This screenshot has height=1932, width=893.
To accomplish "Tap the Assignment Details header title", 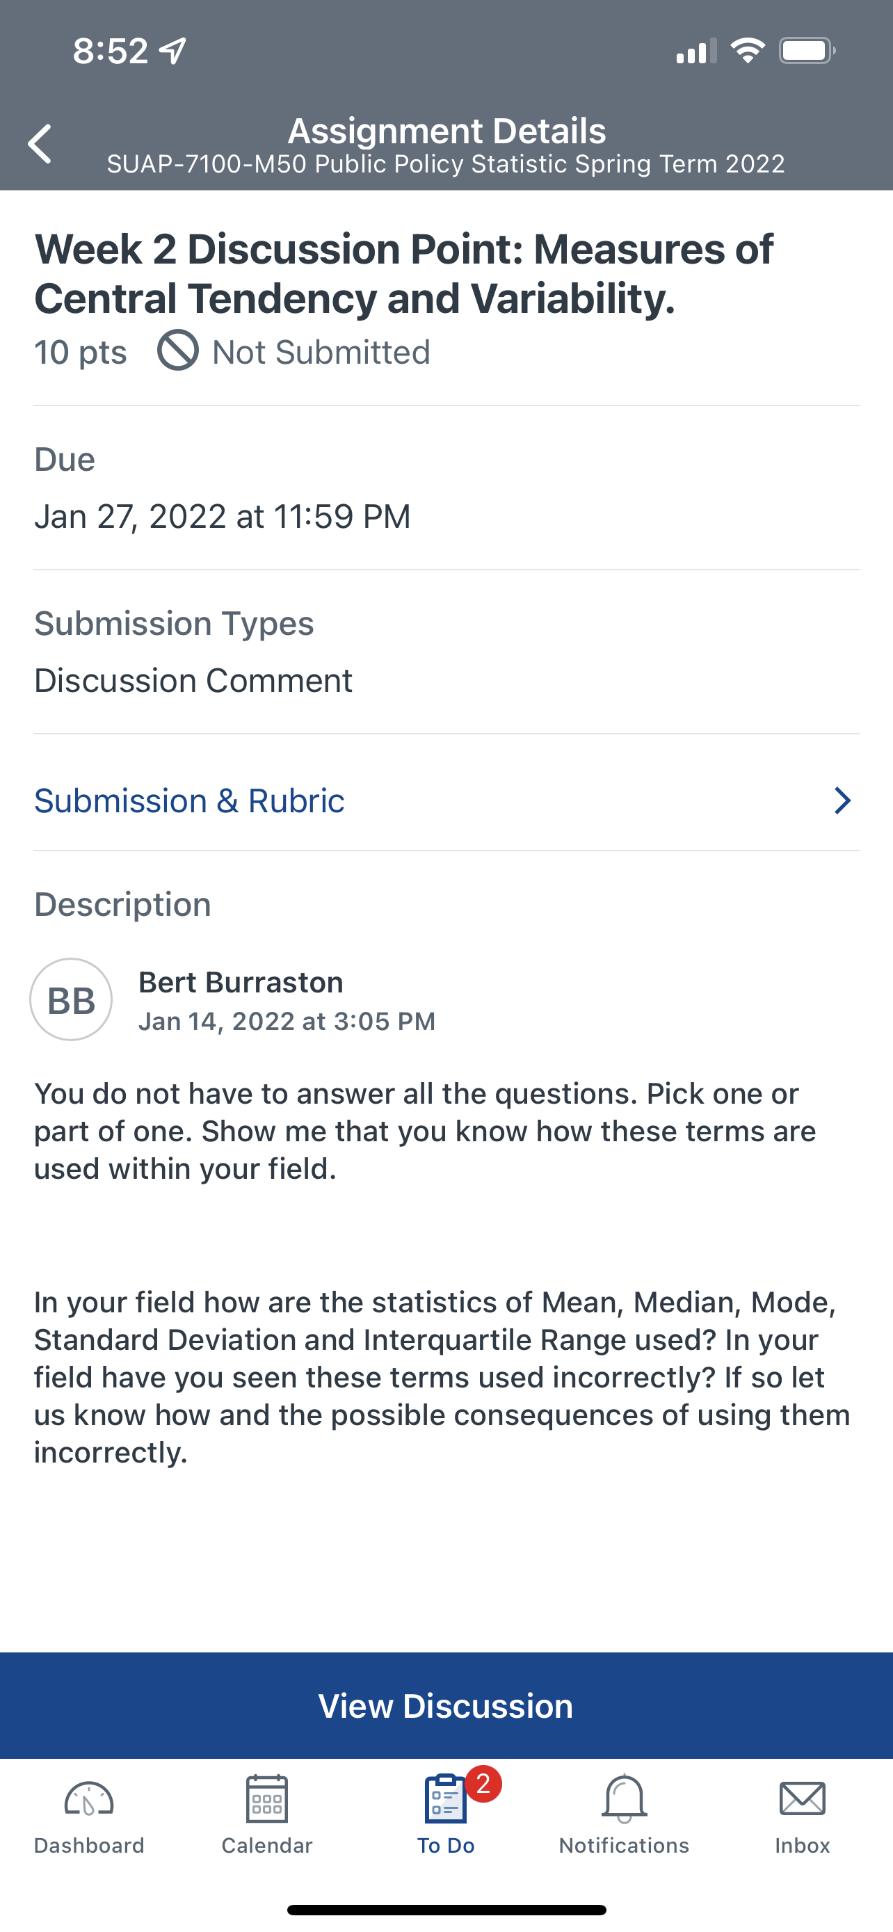I will pyautogui.click(x=447, y=131).
